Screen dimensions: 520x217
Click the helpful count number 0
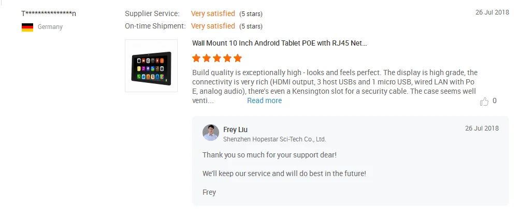[x=495, y=101]
